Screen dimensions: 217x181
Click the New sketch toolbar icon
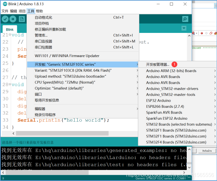(x=22, y=19)
